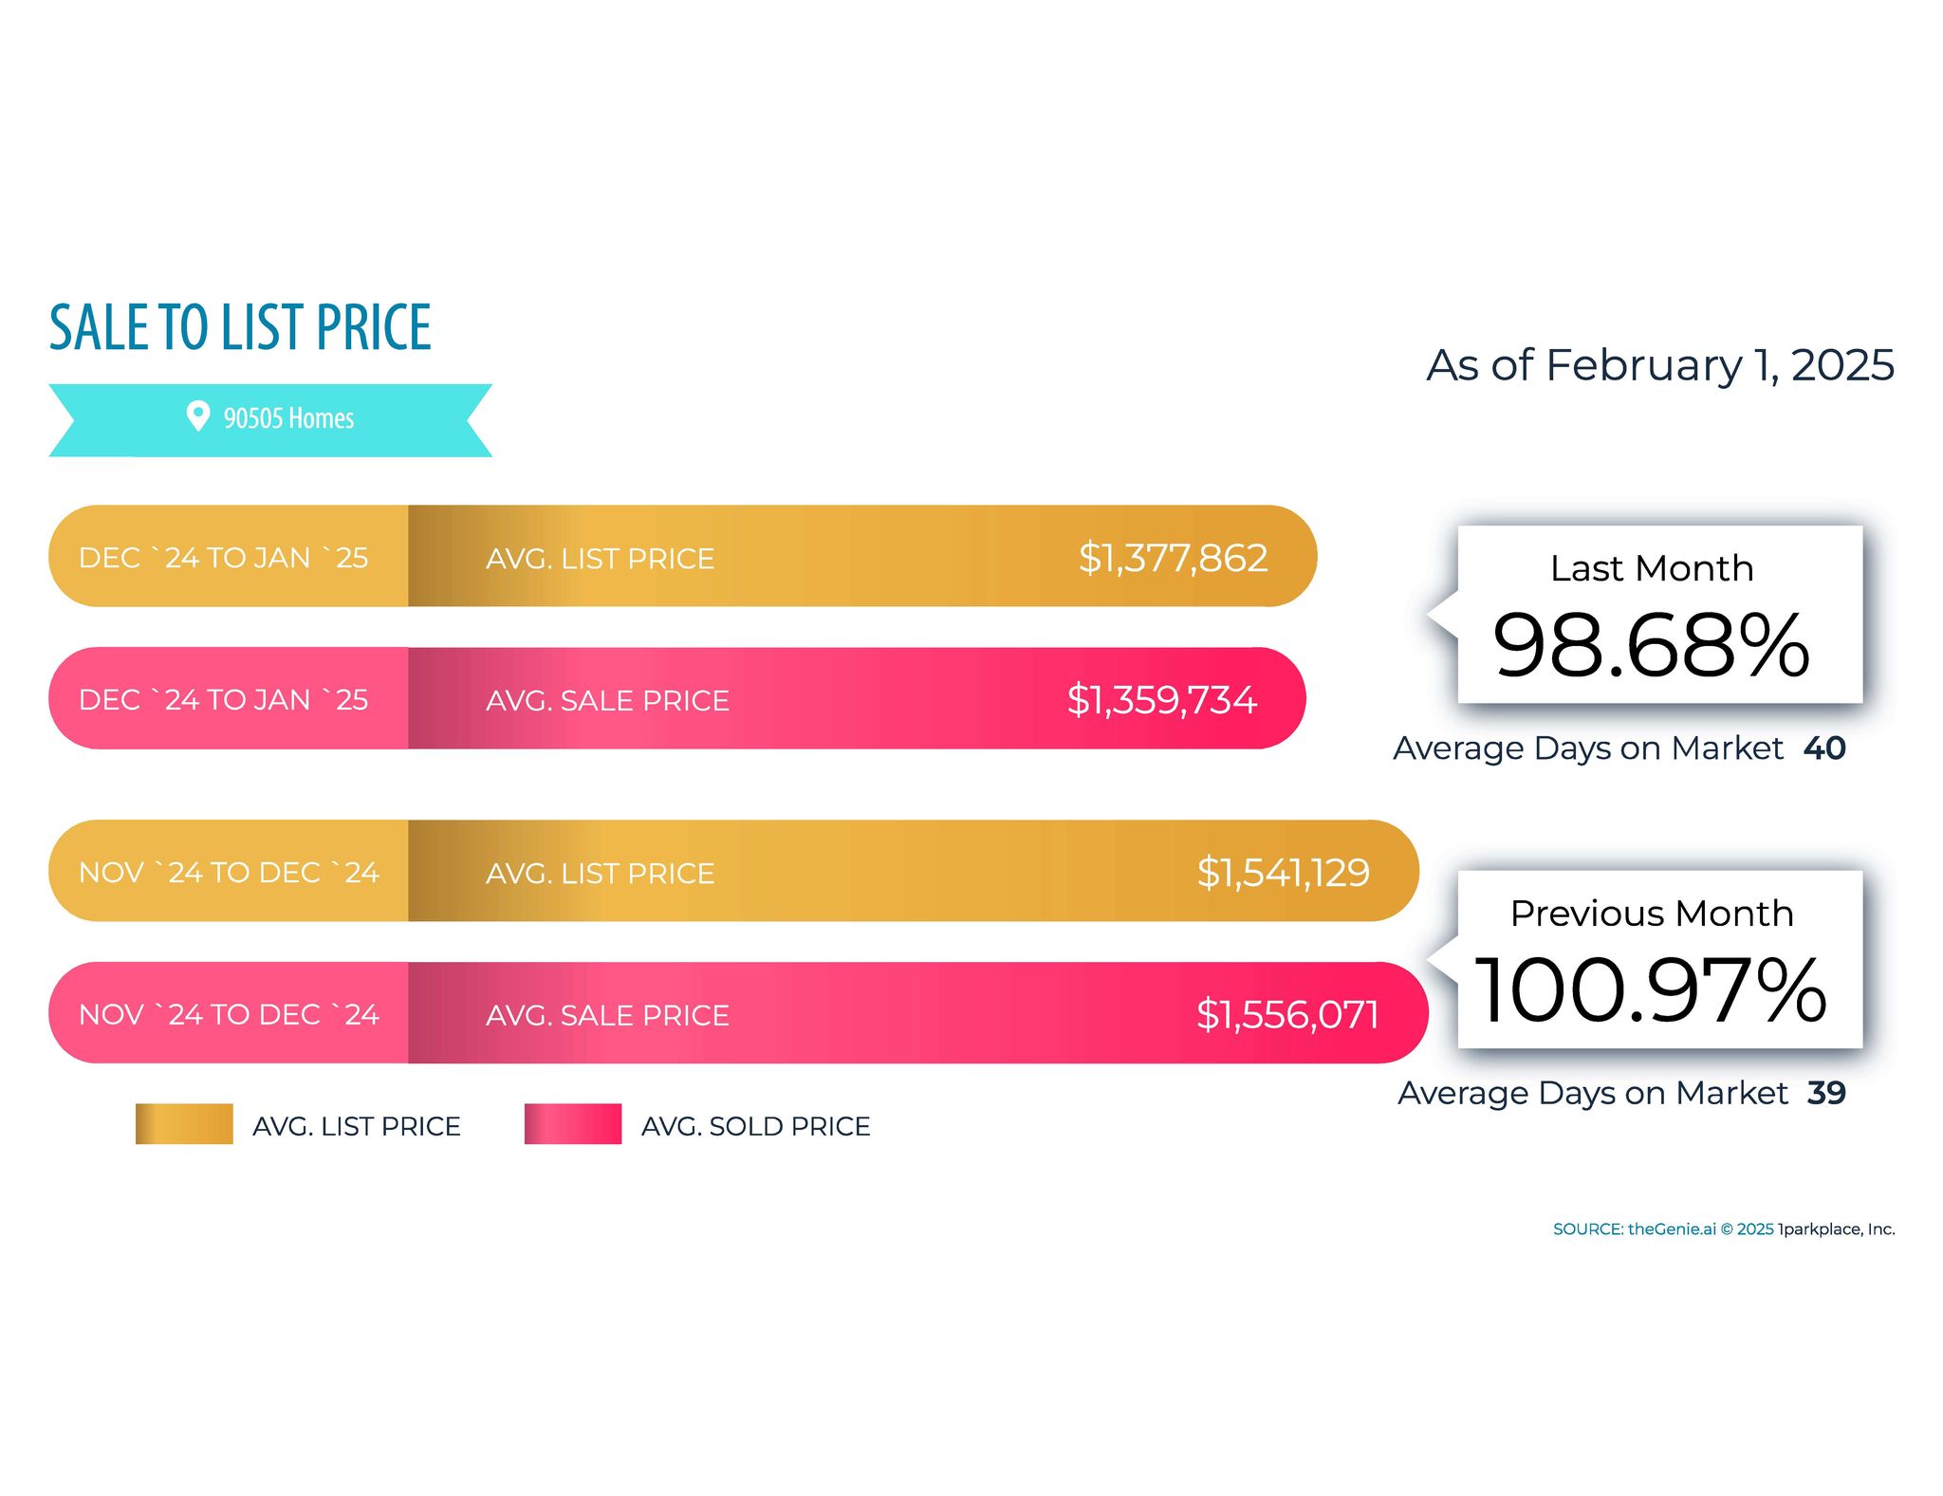The width and height of the screenshot is (1943, 1496).
Task: Click the 98.68% Last Month percentage
Action: [x=1651, y=646]
